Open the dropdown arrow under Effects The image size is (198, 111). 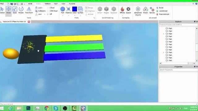point(122,15)
